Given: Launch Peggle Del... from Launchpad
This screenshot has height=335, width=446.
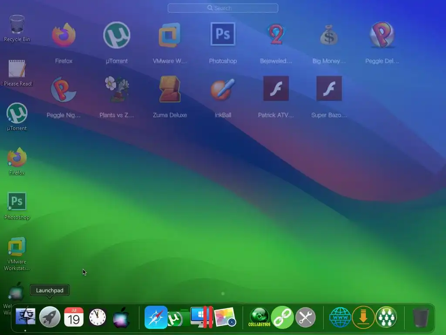Looking at the screenshot, I should pos(382,35).
